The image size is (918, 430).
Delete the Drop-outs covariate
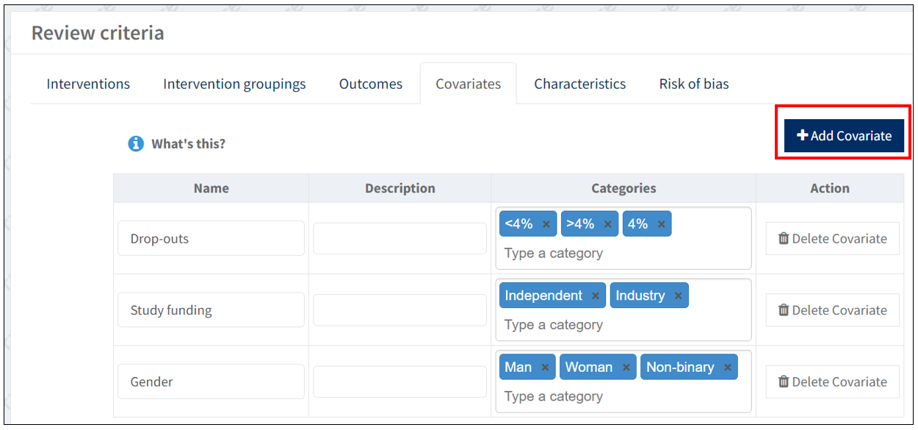832,239
